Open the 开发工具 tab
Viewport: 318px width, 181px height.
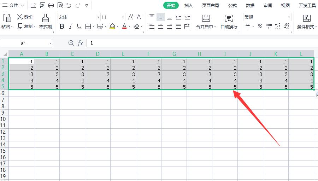[x=307, y=5]
